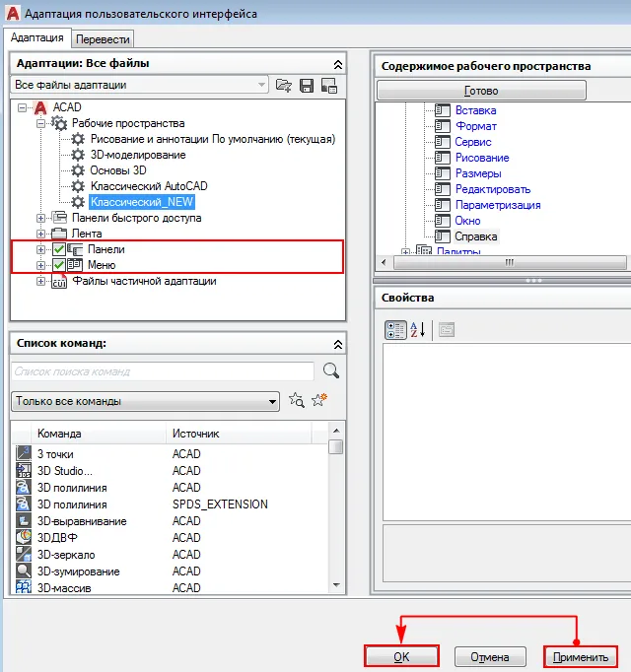Click the Отмена button
Viewport: 631px width, 672px height.
pyautogui.click(x=490, y=657)
